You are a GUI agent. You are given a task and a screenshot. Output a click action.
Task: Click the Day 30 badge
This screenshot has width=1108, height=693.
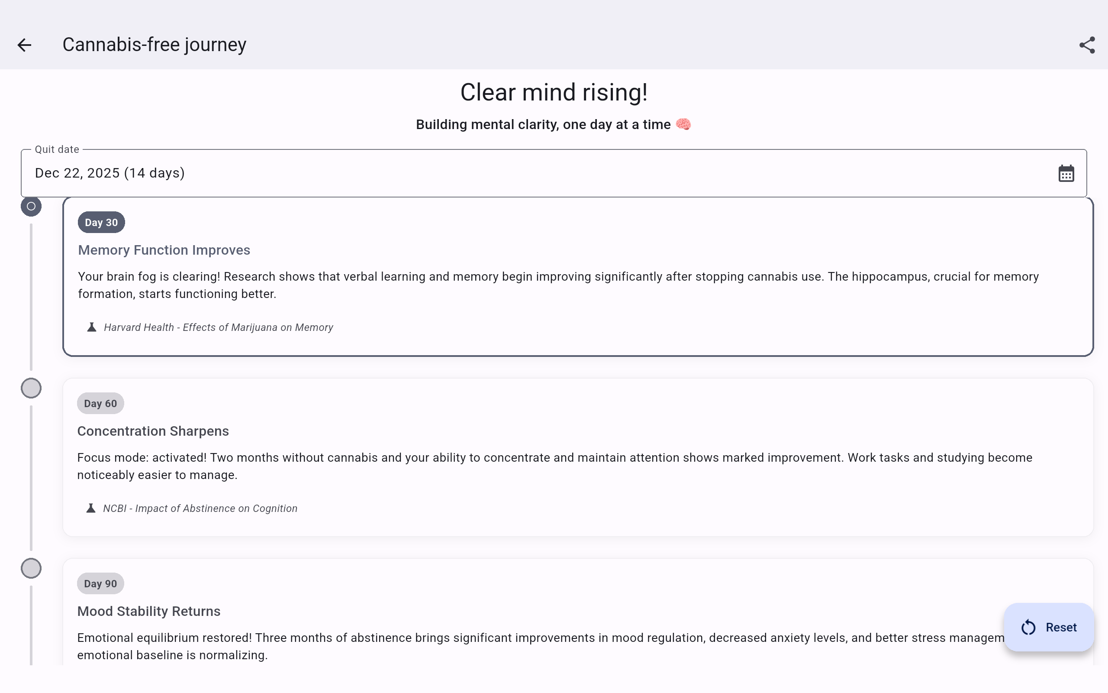point(101,222)
